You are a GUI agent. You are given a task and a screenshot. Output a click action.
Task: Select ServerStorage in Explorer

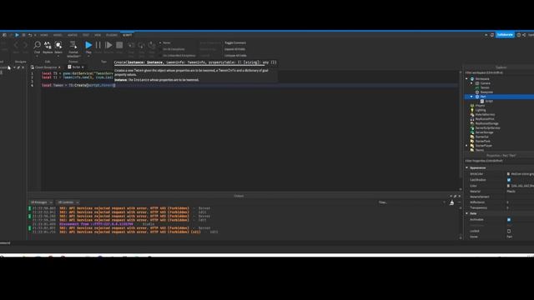tap(484, 132)
